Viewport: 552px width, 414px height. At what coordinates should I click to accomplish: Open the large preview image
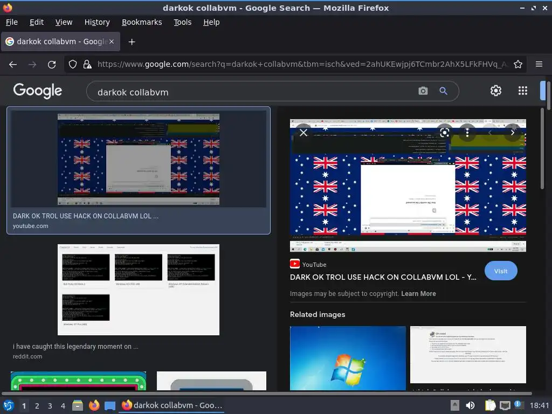(408, 185)
